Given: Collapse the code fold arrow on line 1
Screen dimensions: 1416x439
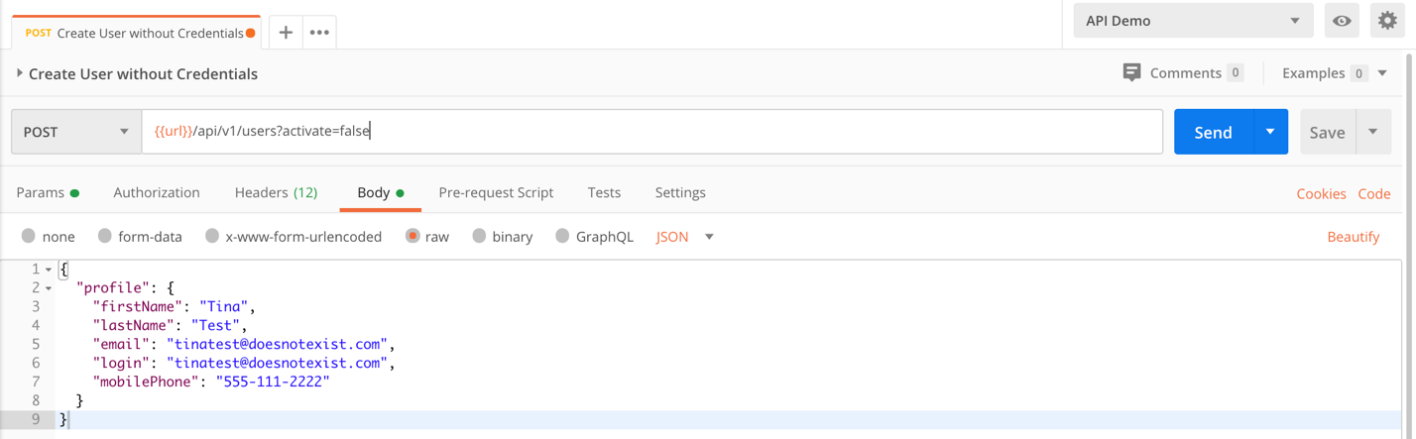Looking at the screenshot, I should (49, 270).
